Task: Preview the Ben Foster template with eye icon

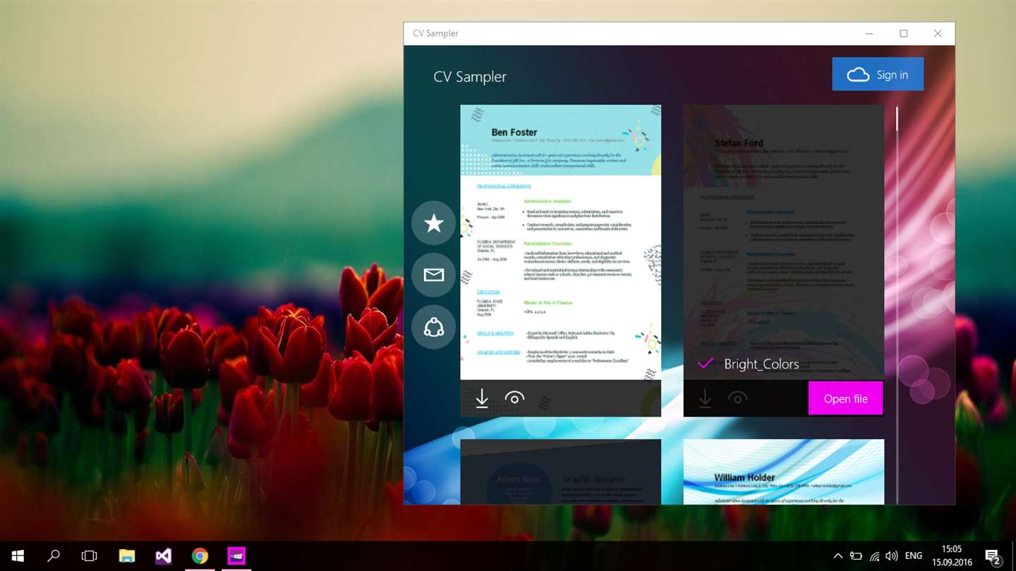Action: tap(515, 398)
